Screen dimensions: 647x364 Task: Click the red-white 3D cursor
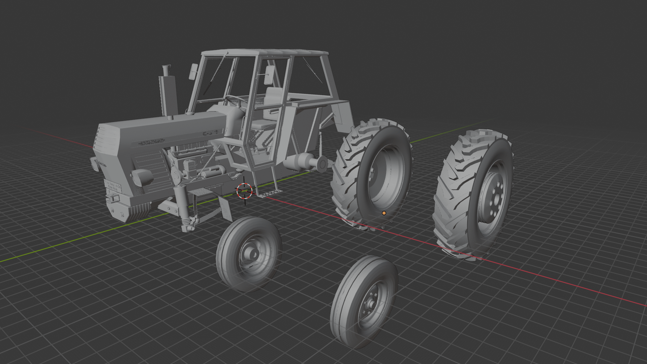click(x=244, y=191)
